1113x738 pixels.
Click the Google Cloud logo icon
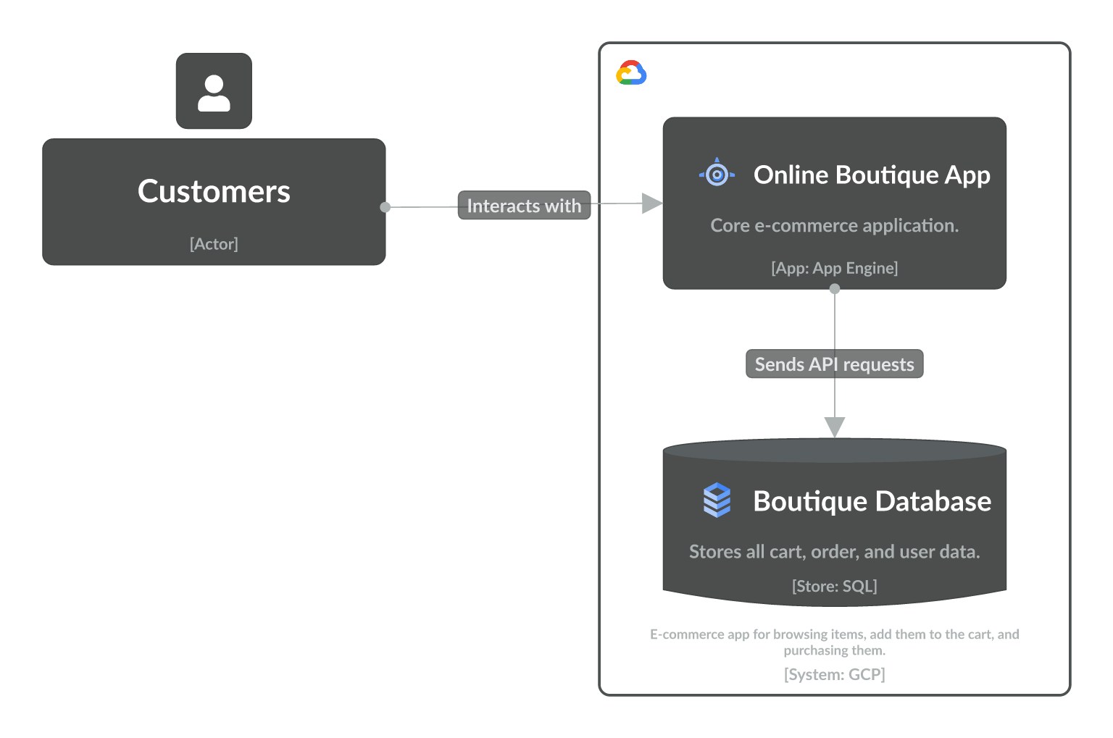coord(631,73)
